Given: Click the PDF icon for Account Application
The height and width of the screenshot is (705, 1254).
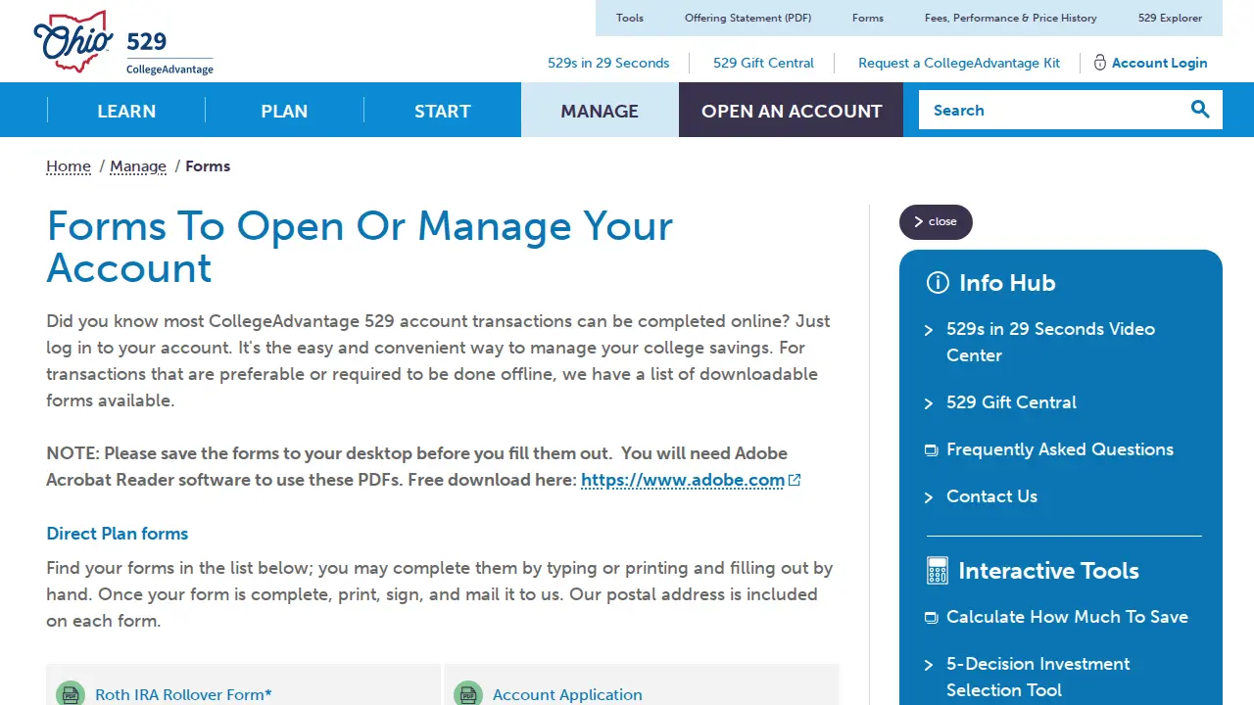Looking at the screenshot, I should [468, 694].
